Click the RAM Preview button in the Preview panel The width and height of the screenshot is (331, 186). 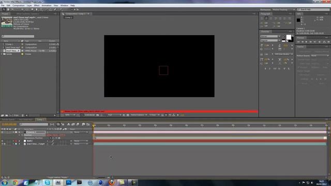[x=328, y=42]
